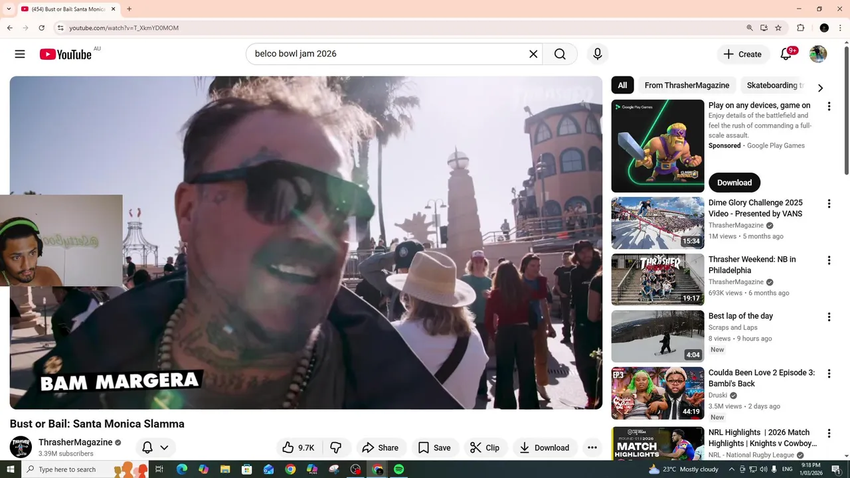Click the browser address bar URL
Viewport: 850px width, 478px height.
pyautogui.click(x=124, y=28)
